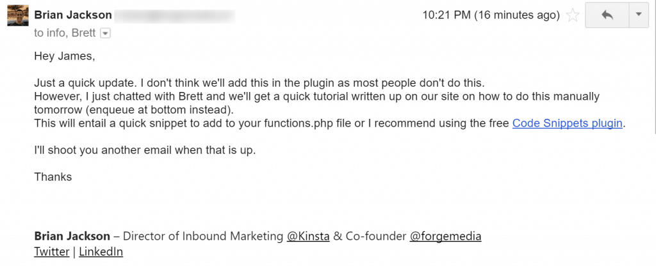Viewport: 656px width, 269px height.
Task: Open the Code Snippets plugin link
Action: [x=568, y=123]
